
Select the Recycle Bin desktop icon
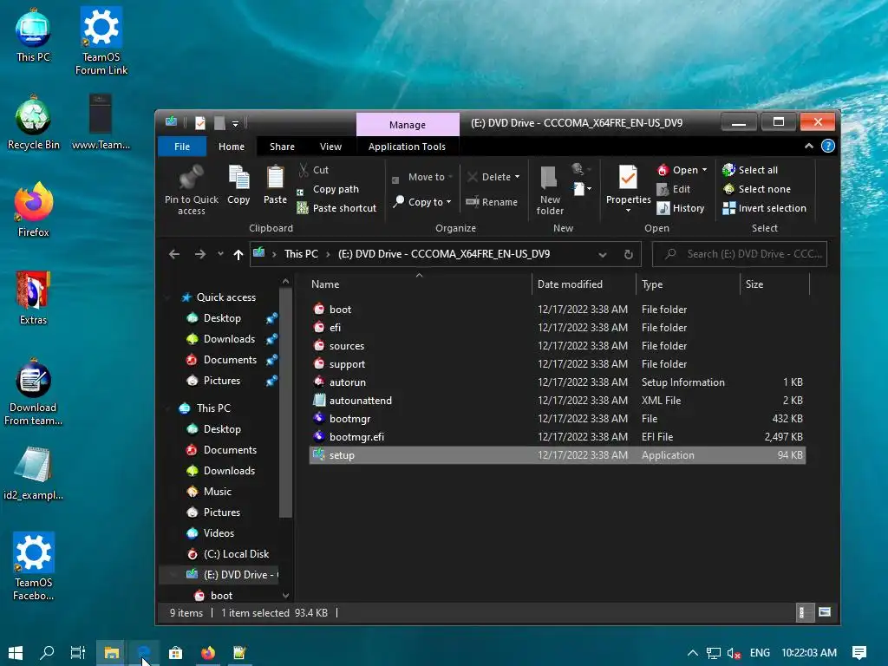point(34,122)
